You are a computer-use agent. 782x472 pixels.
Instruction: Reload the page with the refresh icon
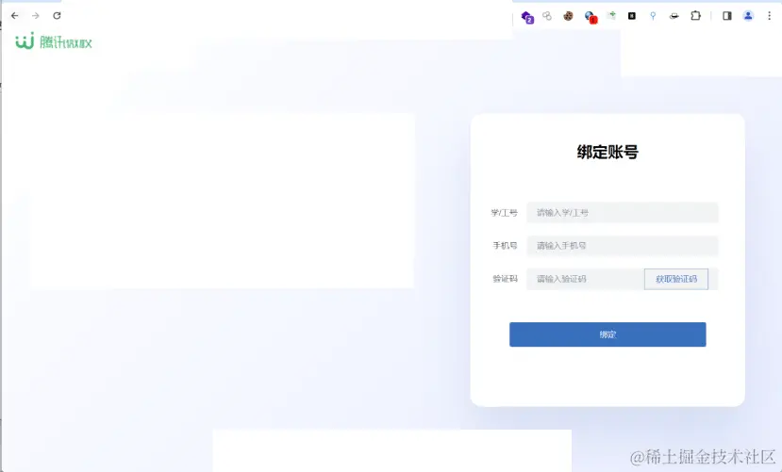[57, 16]
